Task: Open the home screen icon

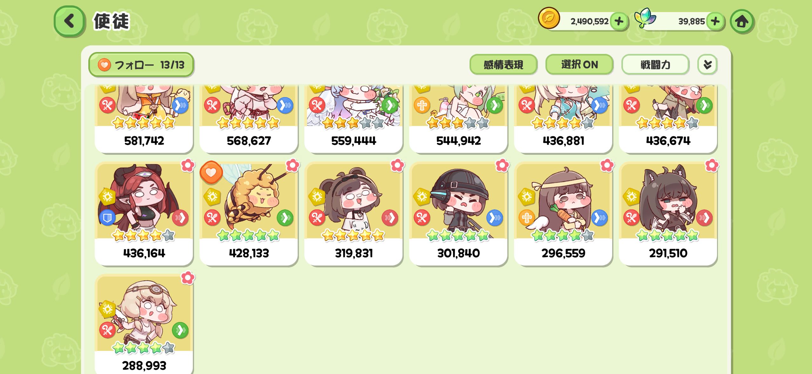Action: pos(742,21)
